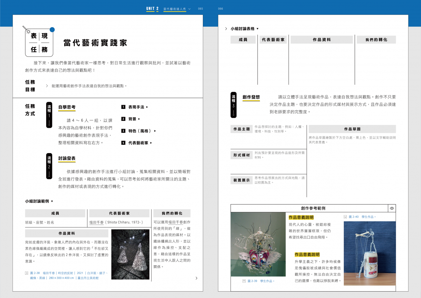Click the 塩田千春 underlined artist name
Image resolution: width=421 pixels, height=298 pixels.
[x=96, y=222]
